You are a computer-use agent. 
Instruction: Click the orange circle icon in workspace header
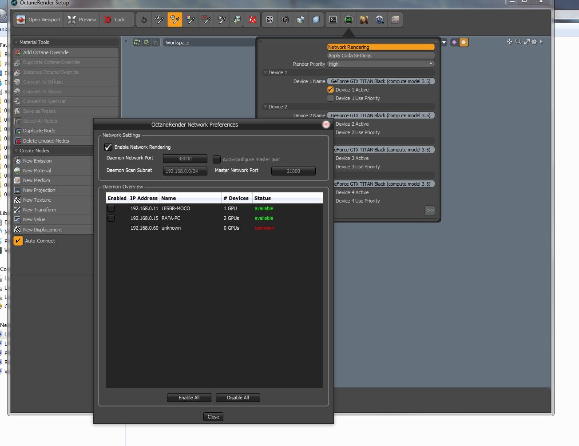(464, 42)
